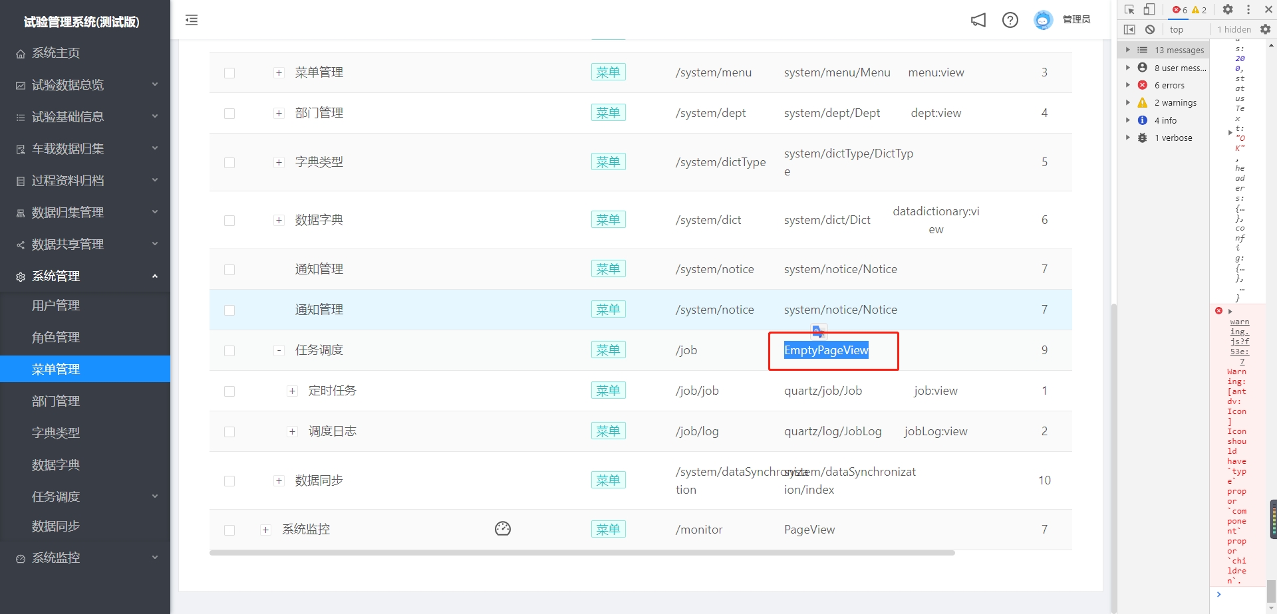1277x614 pixels.
Task: Click the table horizontal scrollbar
Action: [582, 553]
